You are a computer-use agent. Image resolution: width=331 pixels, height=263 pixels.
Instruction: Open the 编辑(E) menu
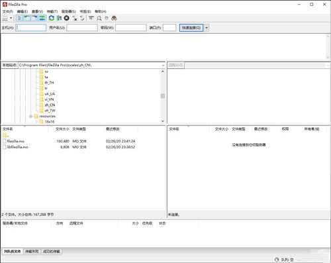[x=23, y=11]
